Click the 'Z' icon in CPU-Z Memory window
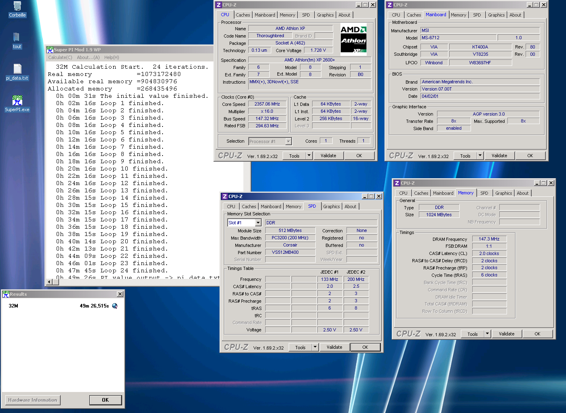Image resolution: width=566 pixels, height=413 pixels. click(x=397, y=183)
